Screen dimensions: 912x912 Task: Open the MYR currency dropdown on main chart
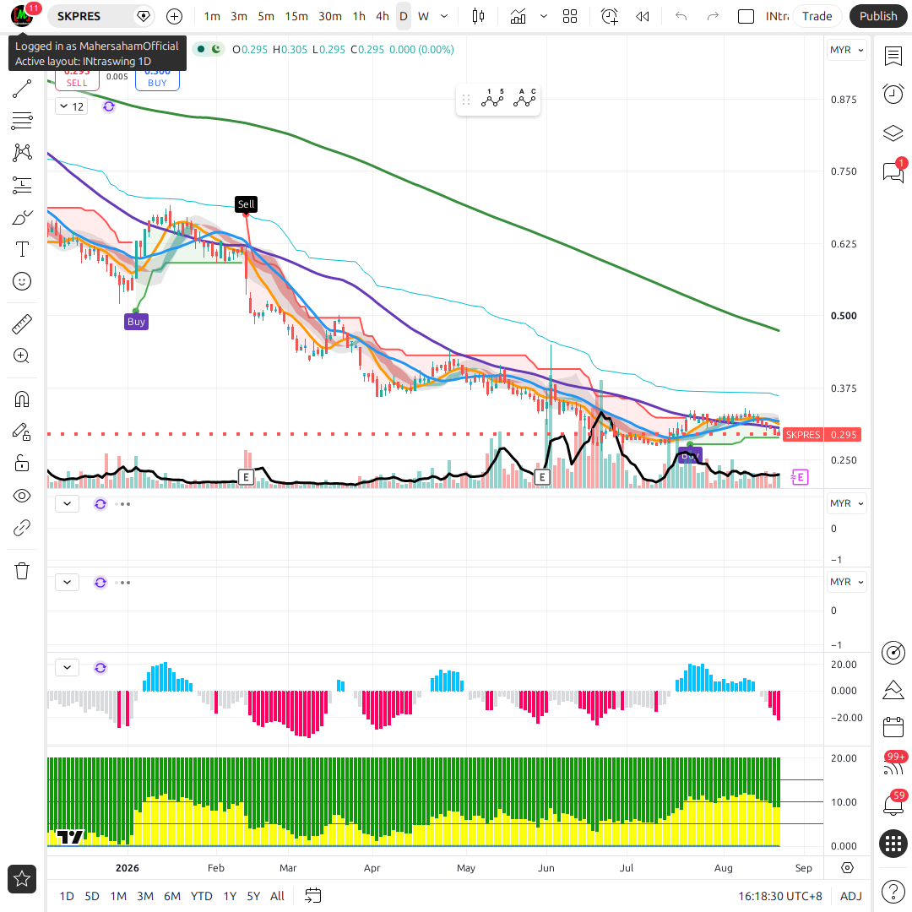[846, 50]
